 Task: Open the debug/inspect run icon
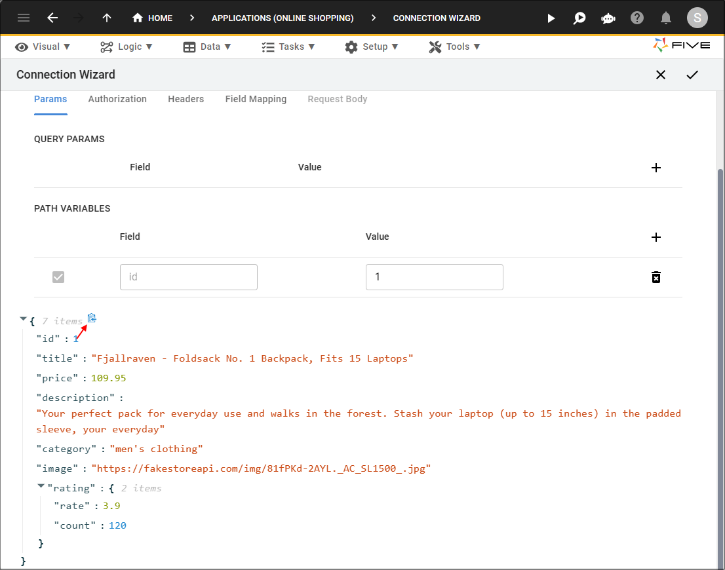[579, 18]
